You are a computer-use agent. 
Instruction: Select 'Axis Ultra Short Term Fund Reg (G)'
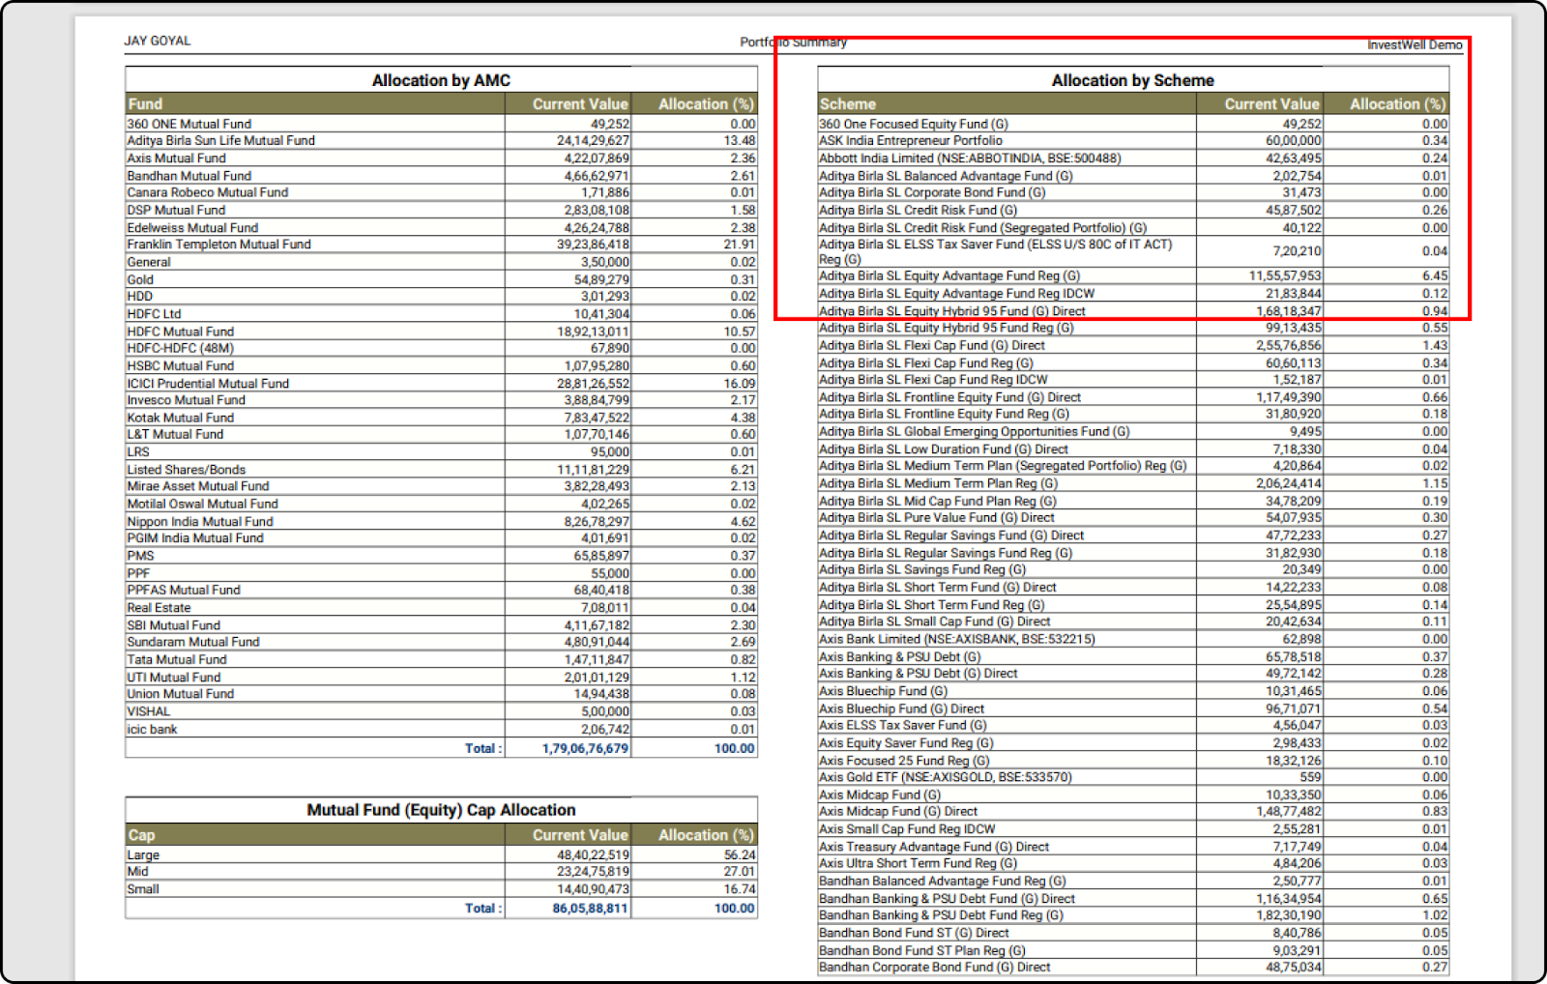[x=1133, y=863]
